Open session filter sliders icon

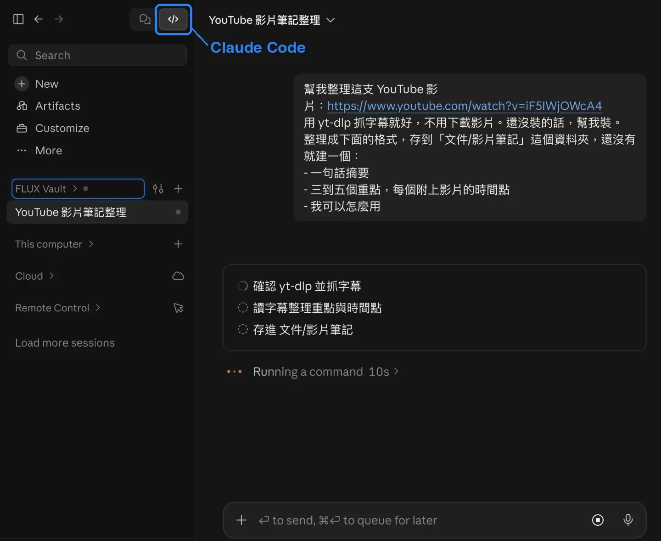158,189
